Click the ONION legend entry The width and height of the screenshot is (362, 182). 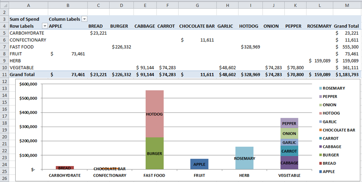pos(328,105)
